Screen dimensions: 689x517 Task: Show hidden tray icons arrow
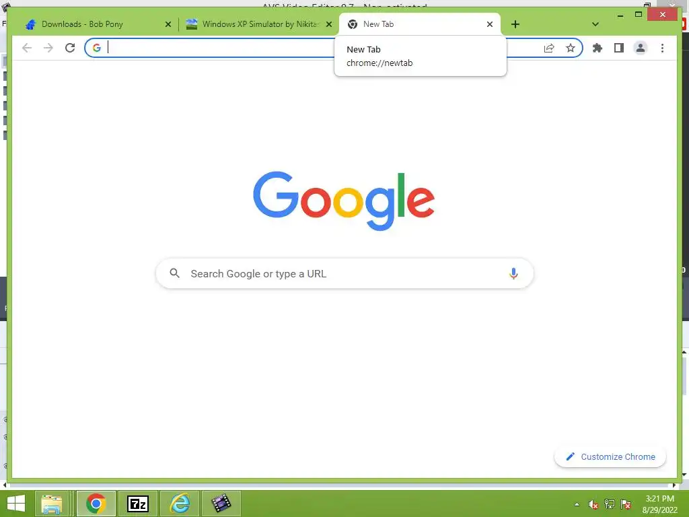pos(577,504)
